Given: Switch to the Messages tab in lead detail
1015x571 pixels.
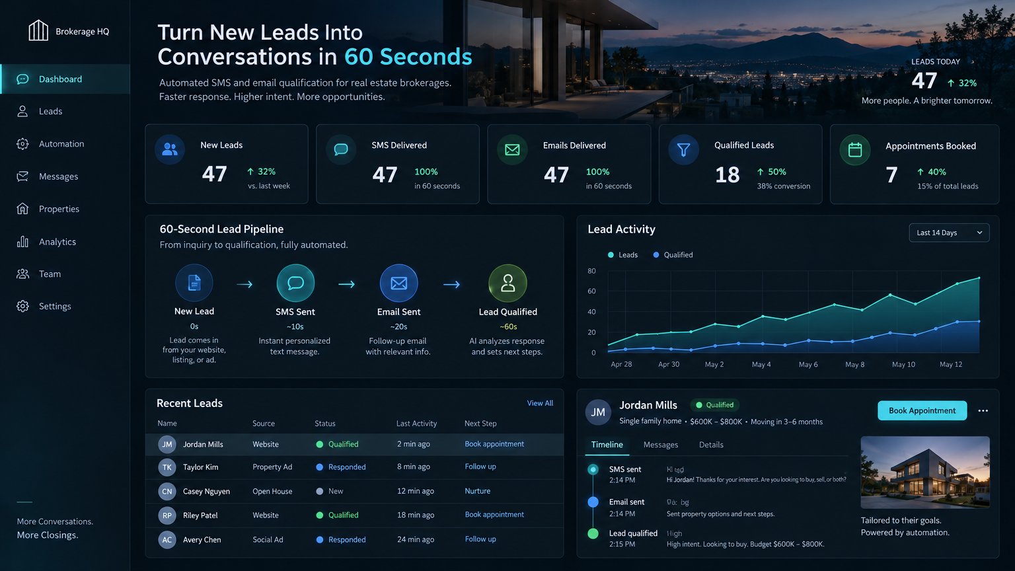Looking at the screenshot, I should 661,445.
